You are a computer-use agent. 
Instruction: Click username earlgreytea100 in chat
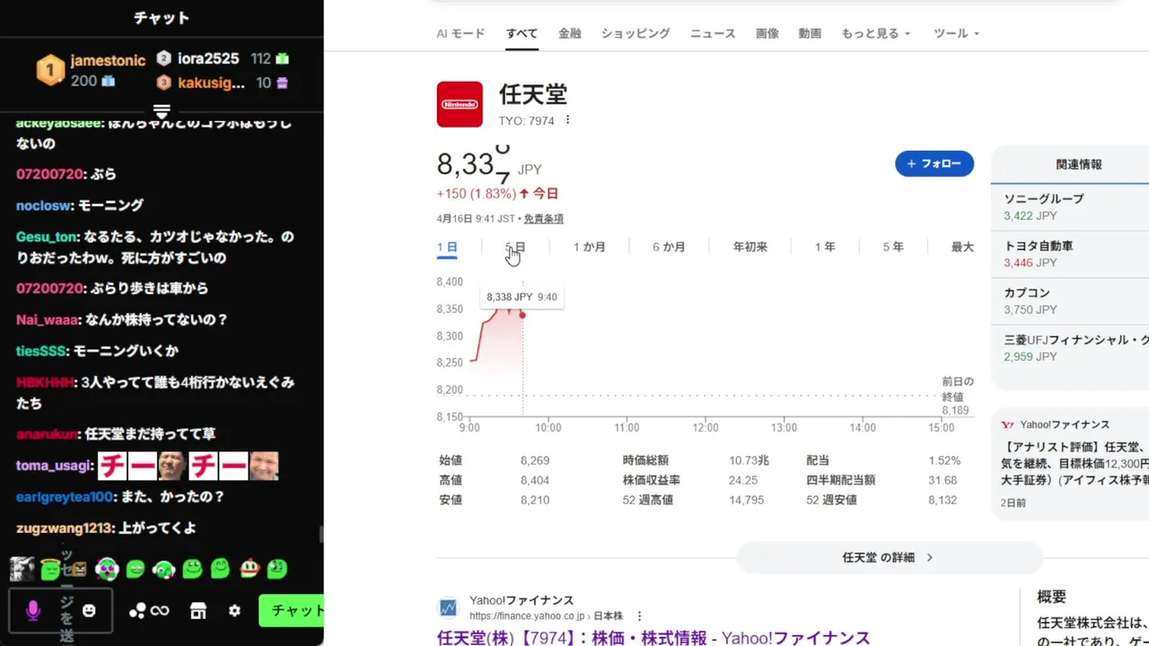tap(65, 496)
